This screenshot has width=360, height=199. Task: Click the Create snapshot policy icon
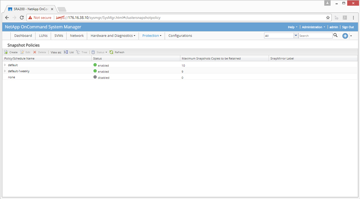pyautogui.click(x=6, y=52)
